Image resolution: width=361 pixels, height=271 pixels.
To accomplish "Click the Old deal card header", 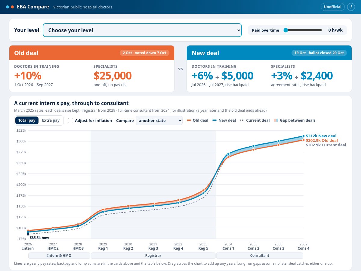I will tap(92, 53).
